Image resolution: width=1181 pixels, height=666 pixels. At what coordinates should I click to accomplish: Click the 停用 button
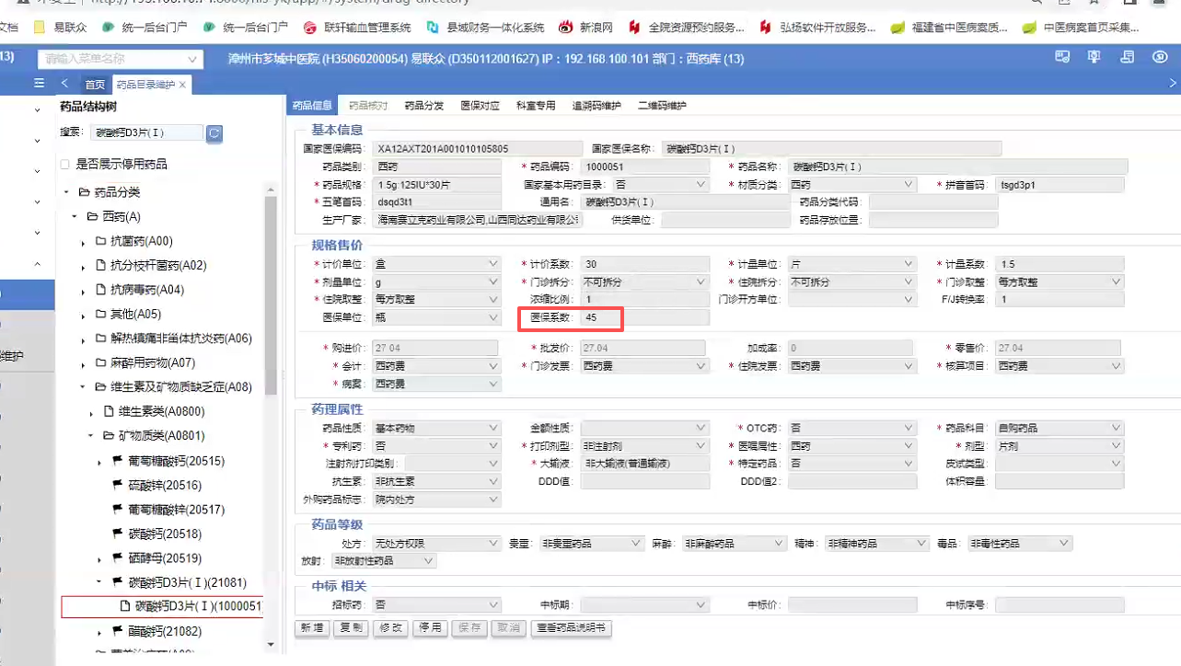[x=431, y=628]
